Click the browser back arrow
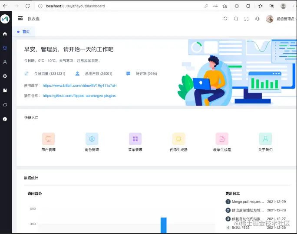The image size is (297, 234). [5, 6]
